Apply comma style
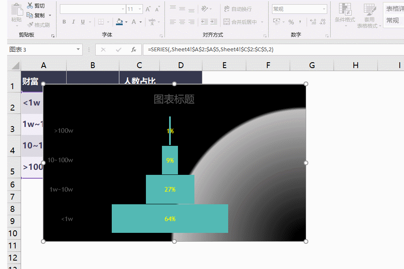Image resolution: width=404 pixels, height=269 pixels. (x=300, y=22)
